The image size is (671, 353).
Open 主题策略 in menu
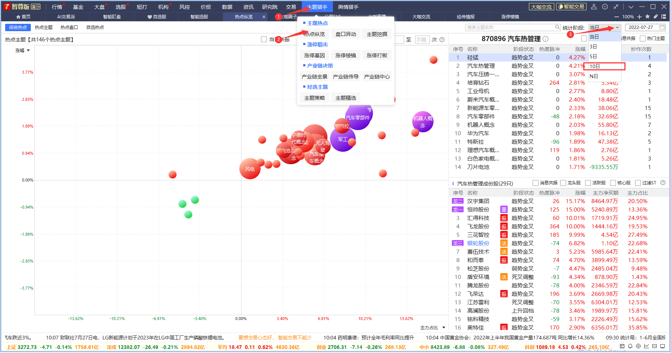(315, 98)
